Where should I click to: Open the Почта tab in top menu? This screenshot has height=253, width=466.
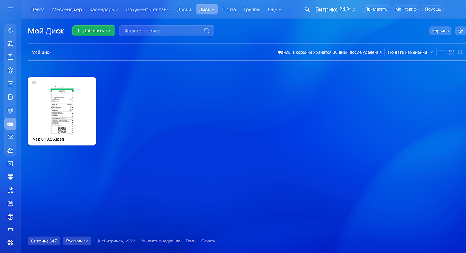[229, 9]
